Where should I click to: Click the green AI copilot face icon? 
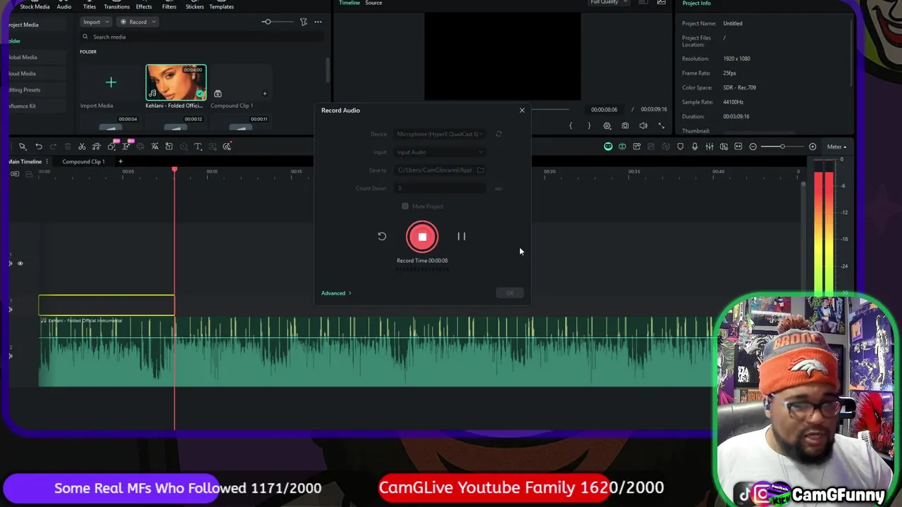coord(608,146)
